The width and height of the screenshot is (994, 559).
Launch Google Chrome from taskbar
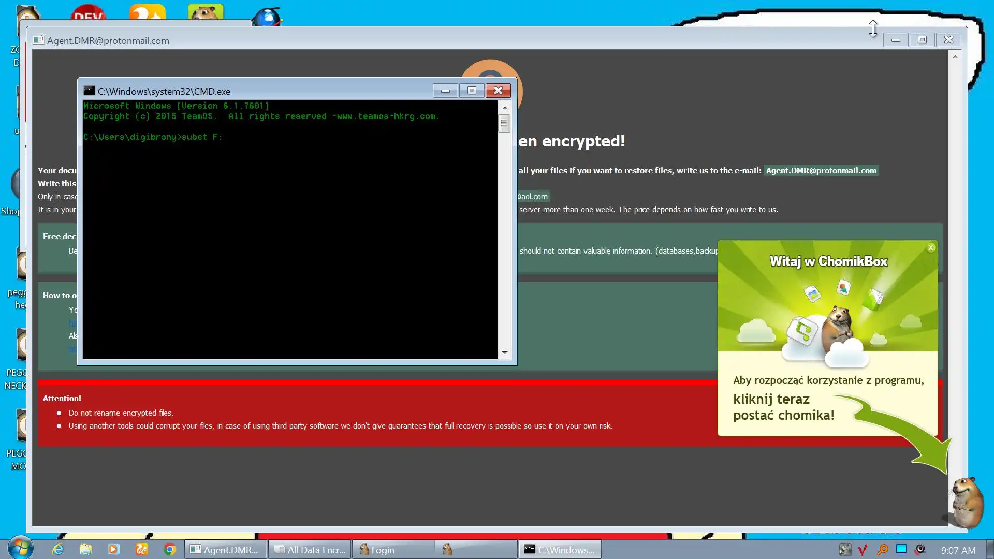click(x=170, y=550)
